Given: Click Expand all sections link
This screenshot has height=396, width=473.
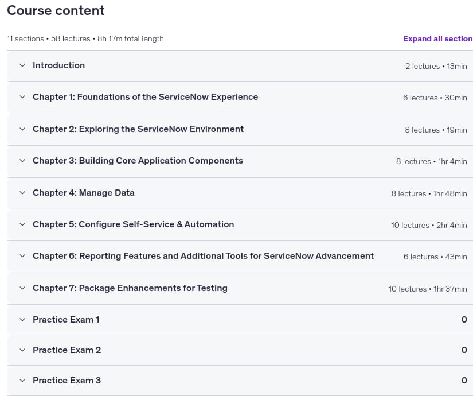Looking at the screenshot, I should [x=438, y=38].
